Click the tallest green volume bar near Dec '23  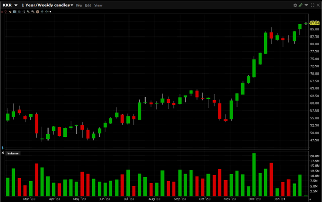pyautogui.click(x=254, y=175)
